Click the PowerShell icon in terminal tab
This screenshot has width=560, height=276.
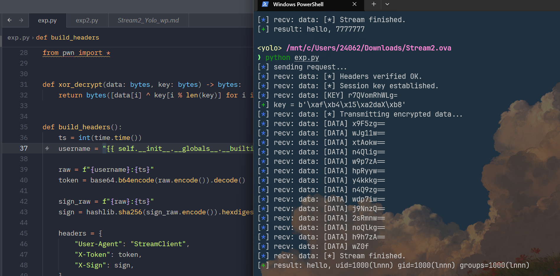click(x=265, y=4)
